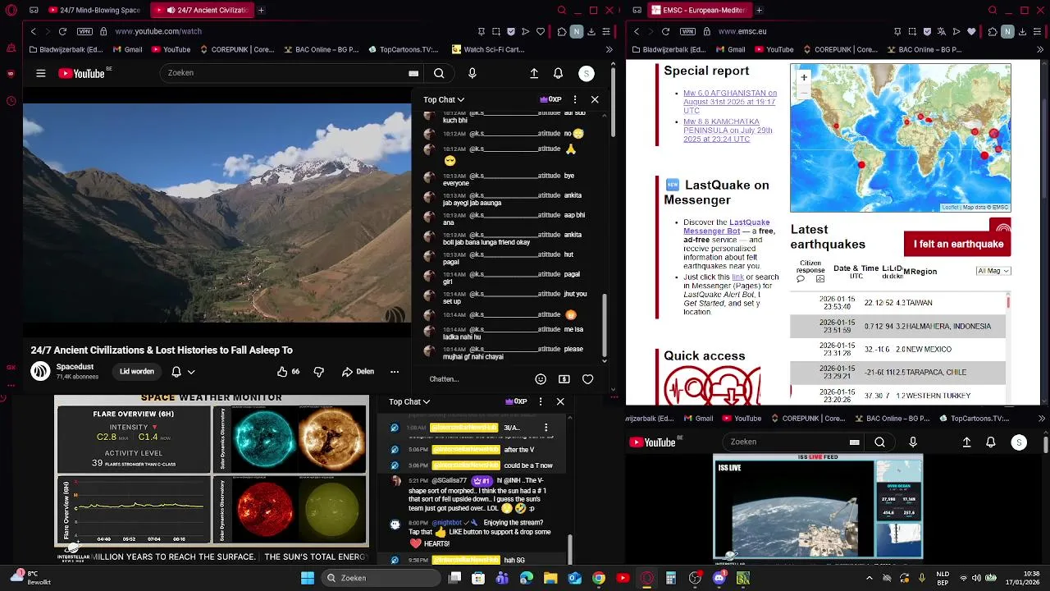Click the 0XP points badge in upper chat

(x=550, y=99)
